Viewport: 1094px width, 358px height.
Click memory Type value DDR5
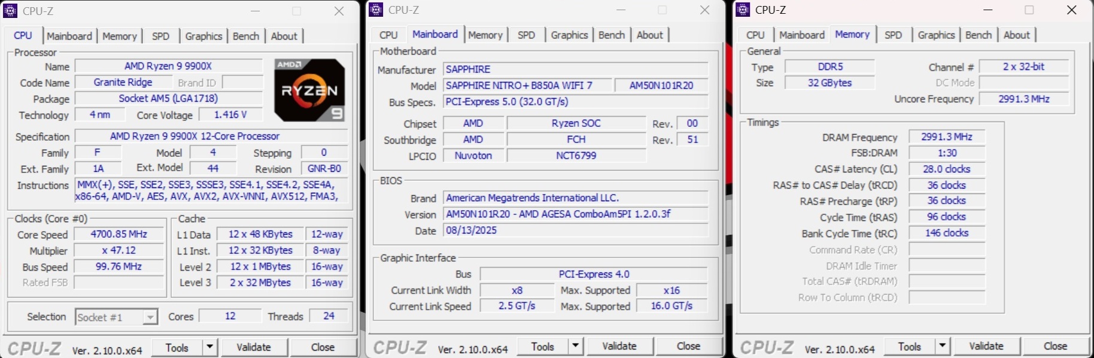point(830,66)
